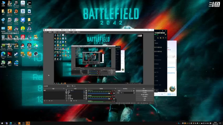Pop out the Scenes dock panel
223x125 pixels.
(x=64, y=89)
